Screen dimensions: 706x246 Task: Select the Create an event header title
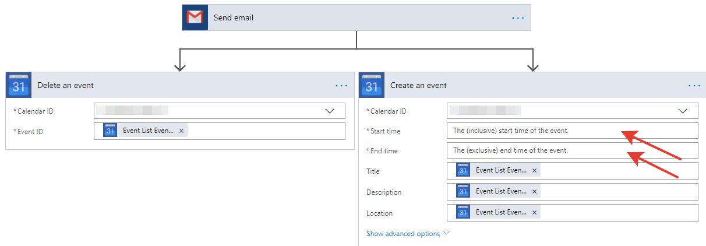(x=419, y=85)
